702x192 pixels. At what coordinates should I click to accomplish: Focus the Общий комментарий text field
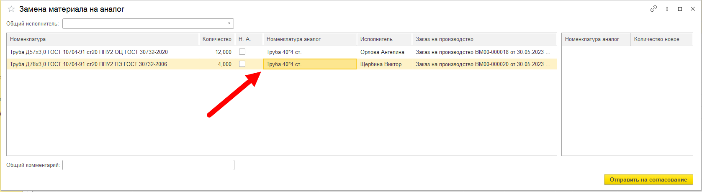pos(148,165)
